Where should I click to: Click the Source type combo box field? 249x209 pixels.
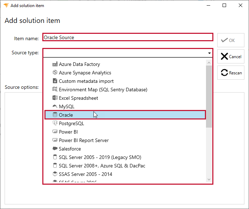[x=128, y=53]
